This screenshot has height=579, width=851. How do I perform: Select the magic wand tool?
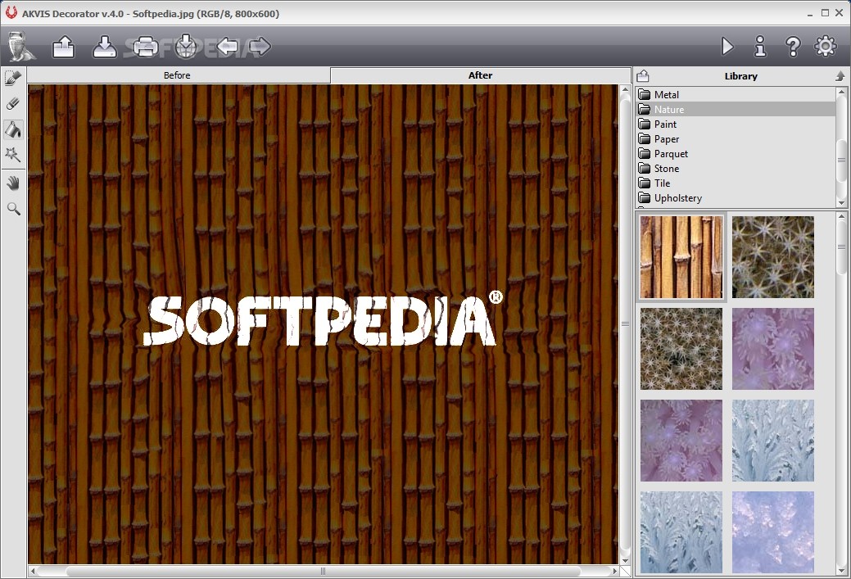tap(13, 155)
